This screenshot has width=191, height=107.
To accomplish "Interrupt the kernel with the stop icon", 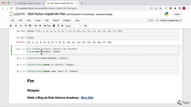I will coord(54,26).
